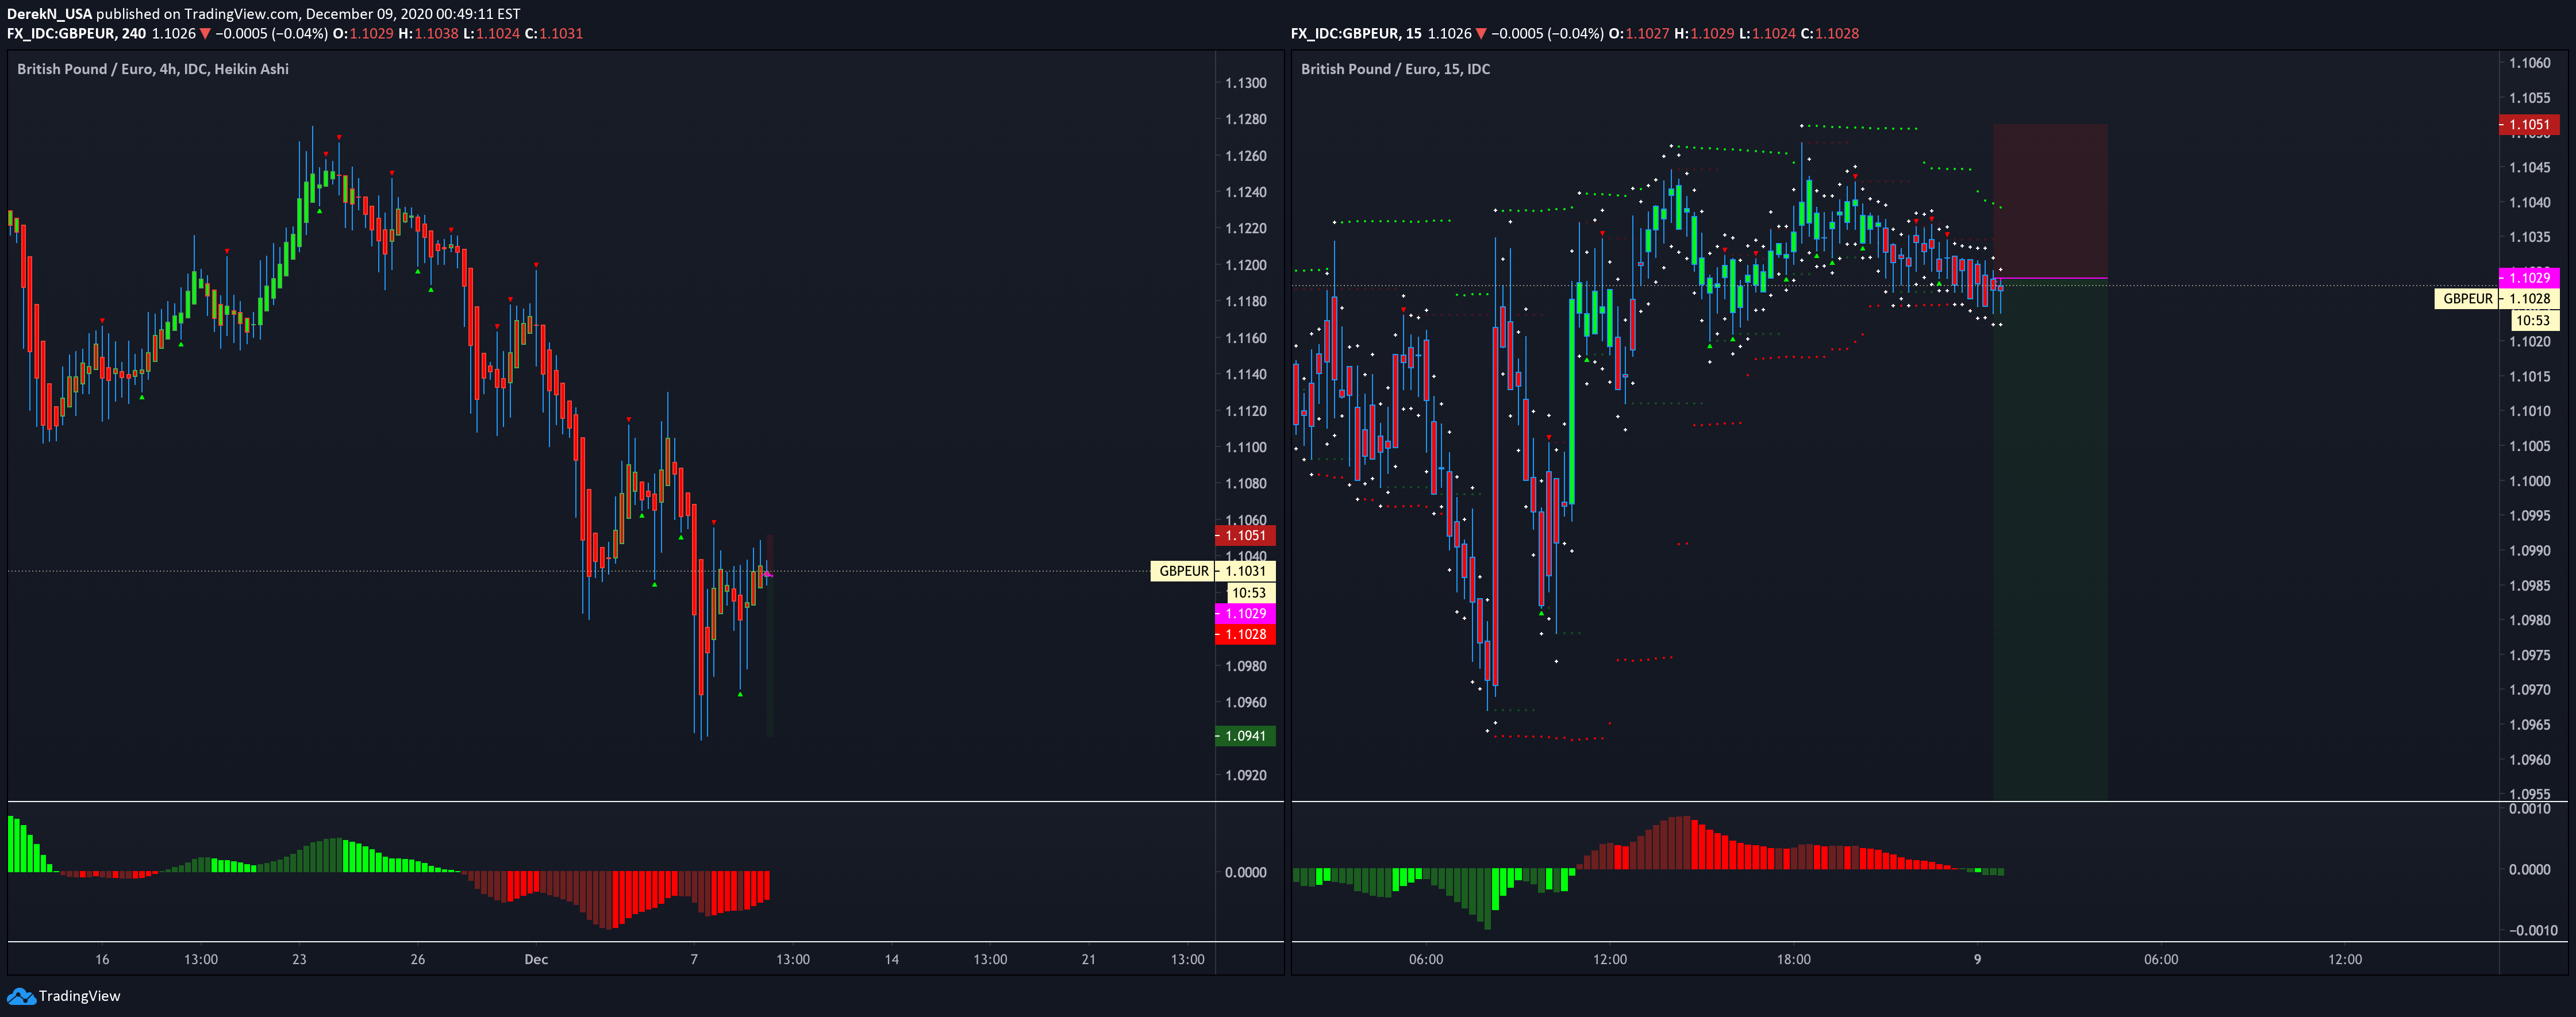Image resolution: width=2576 pixels, height=1017 pixels.
Task: Click the GBPEUR tag on the 4h chart
Action: pyautogui.click(x=1183, y=571)
